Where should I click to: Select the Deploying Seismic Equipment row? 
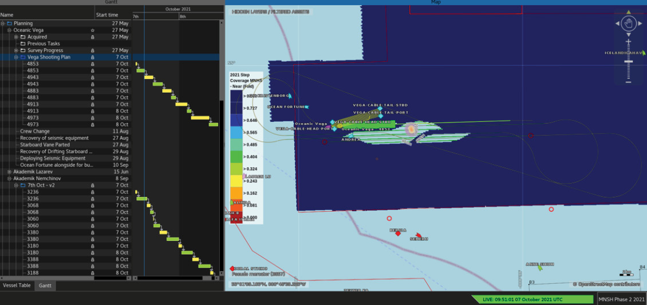[x=66, y=159]
